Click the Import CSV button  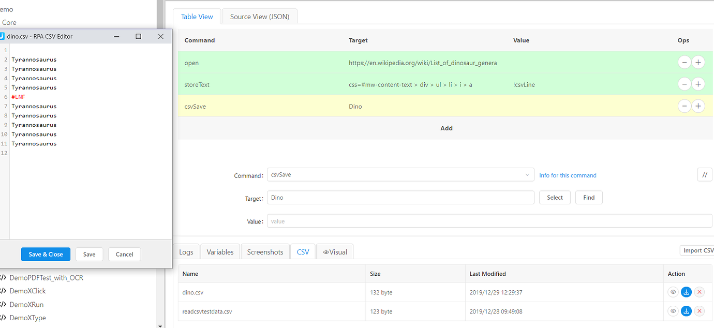(x=698, y=250)
